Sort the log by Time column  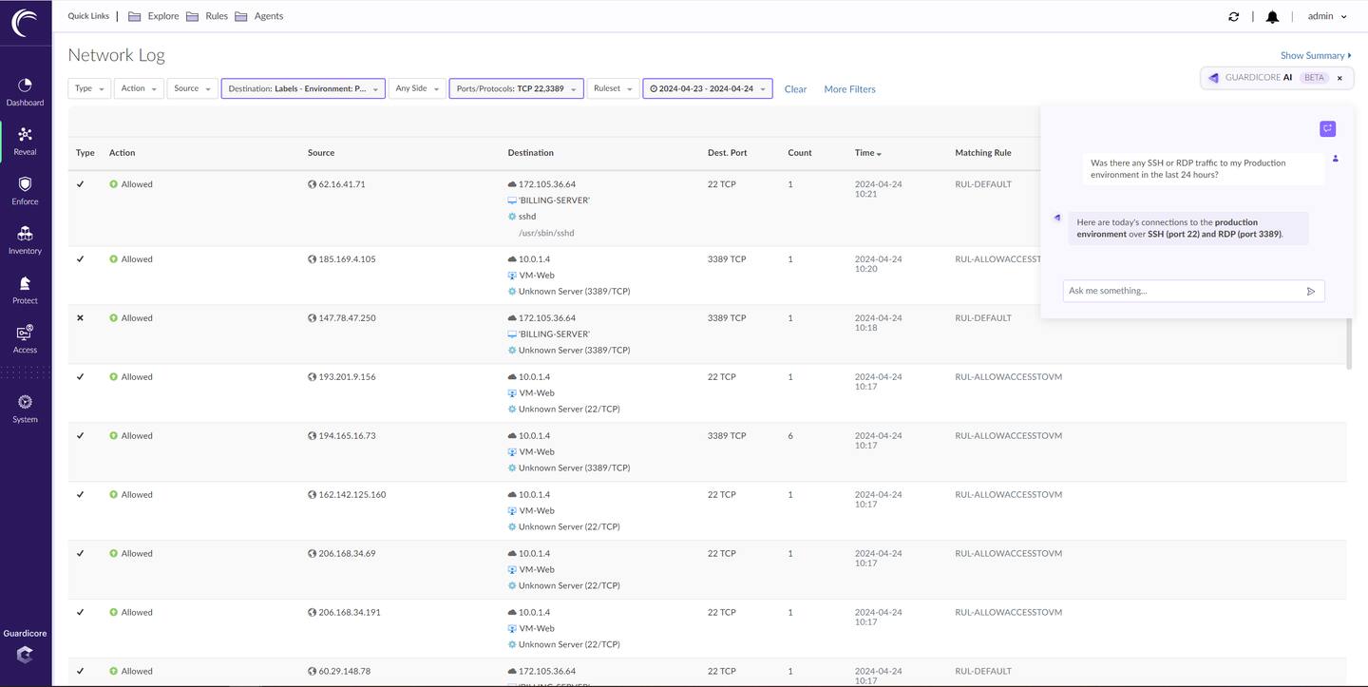click(x=867, y=153)
